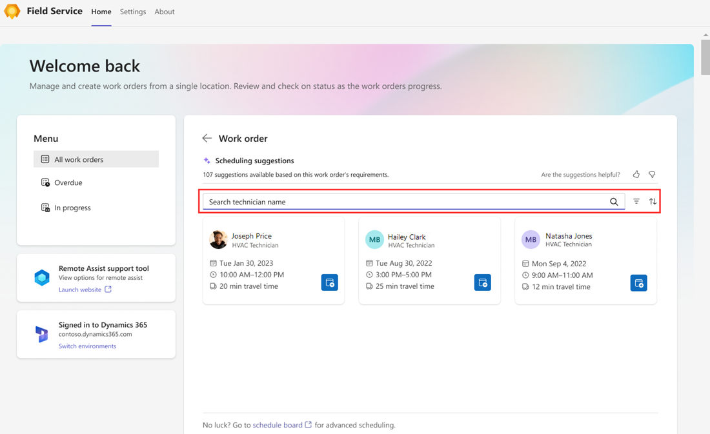Click 10:00 AM–12:00 PM time slot
The height and width of the screenshot is (434, 710).
point(252,275)
